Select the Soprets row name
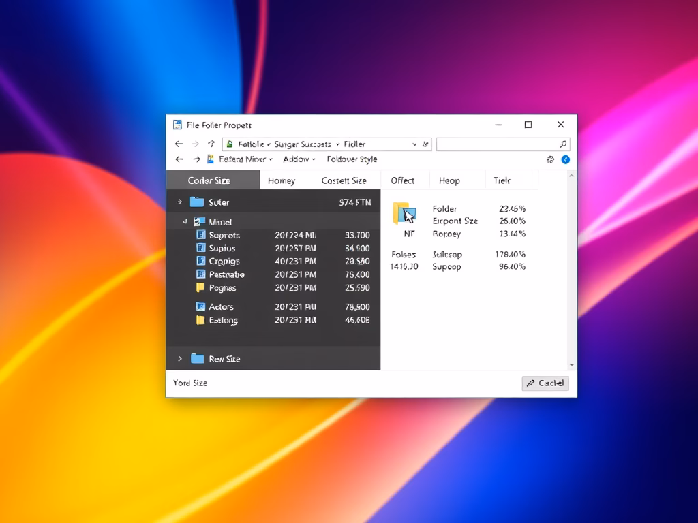698x523 pixels. 224,235
